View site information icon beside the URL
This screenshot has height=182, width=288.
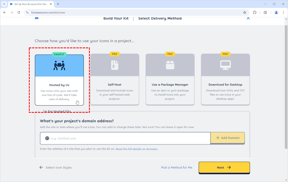pos(27,12)
